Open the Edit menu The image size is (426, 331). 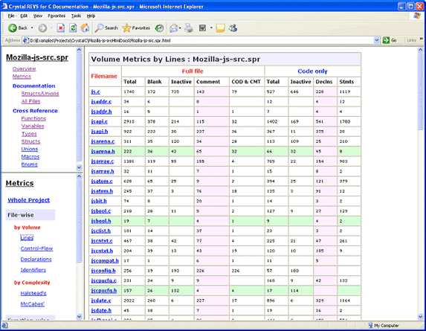24,16
